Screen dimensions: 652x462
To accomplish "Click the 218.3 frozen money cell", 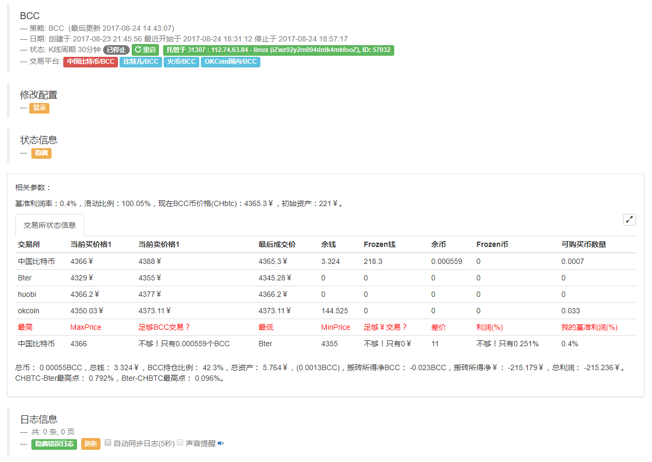I will tap(372, 261).
